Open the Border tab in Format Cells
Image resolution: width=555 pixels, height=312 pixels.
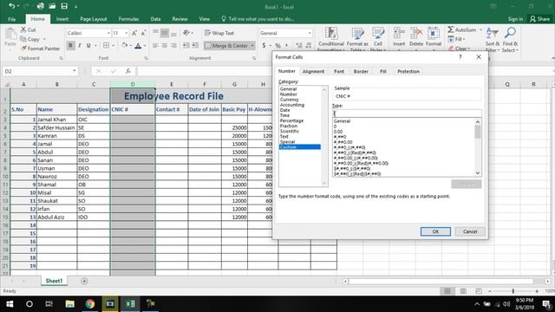click(361, 71)
